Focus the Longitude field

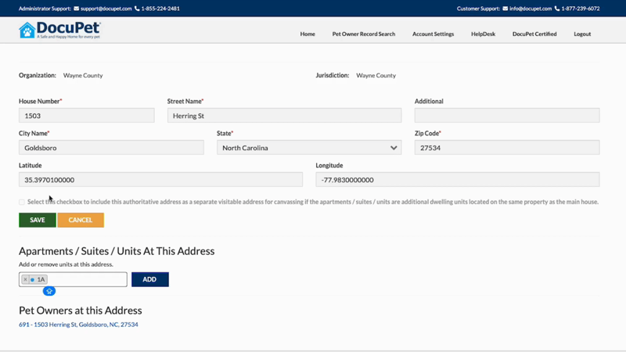(x=458, y=180)
